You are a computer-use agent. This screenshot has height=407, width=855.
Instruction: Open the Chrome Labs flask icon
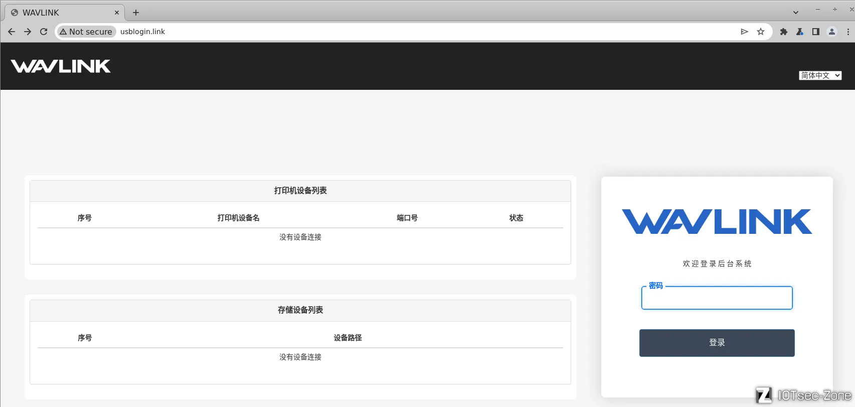[x=800, y=32]
